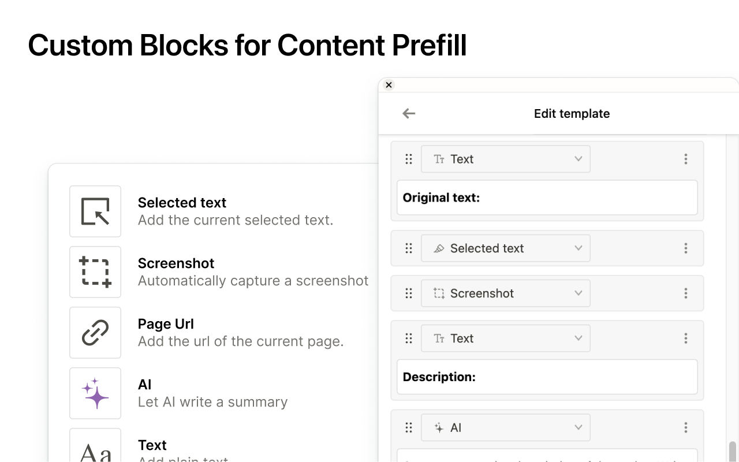Open the AI block type dropdown
Image resolution: width=739 pixels, height=462 pixels.
click(x=506, y=428)
